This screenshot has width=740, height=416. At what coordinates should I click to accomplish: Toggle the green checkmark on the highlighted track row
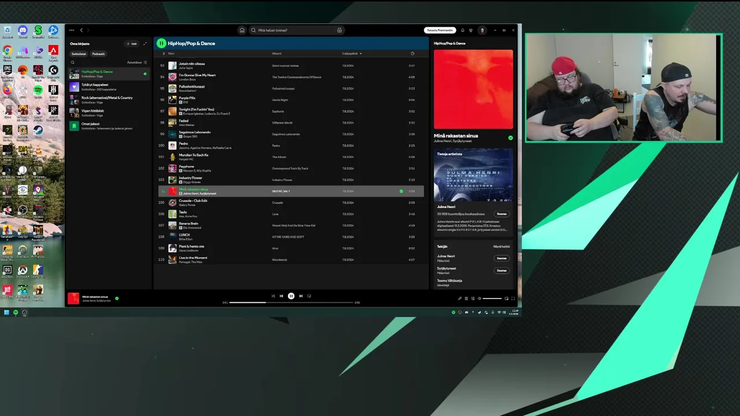(401, 191)
